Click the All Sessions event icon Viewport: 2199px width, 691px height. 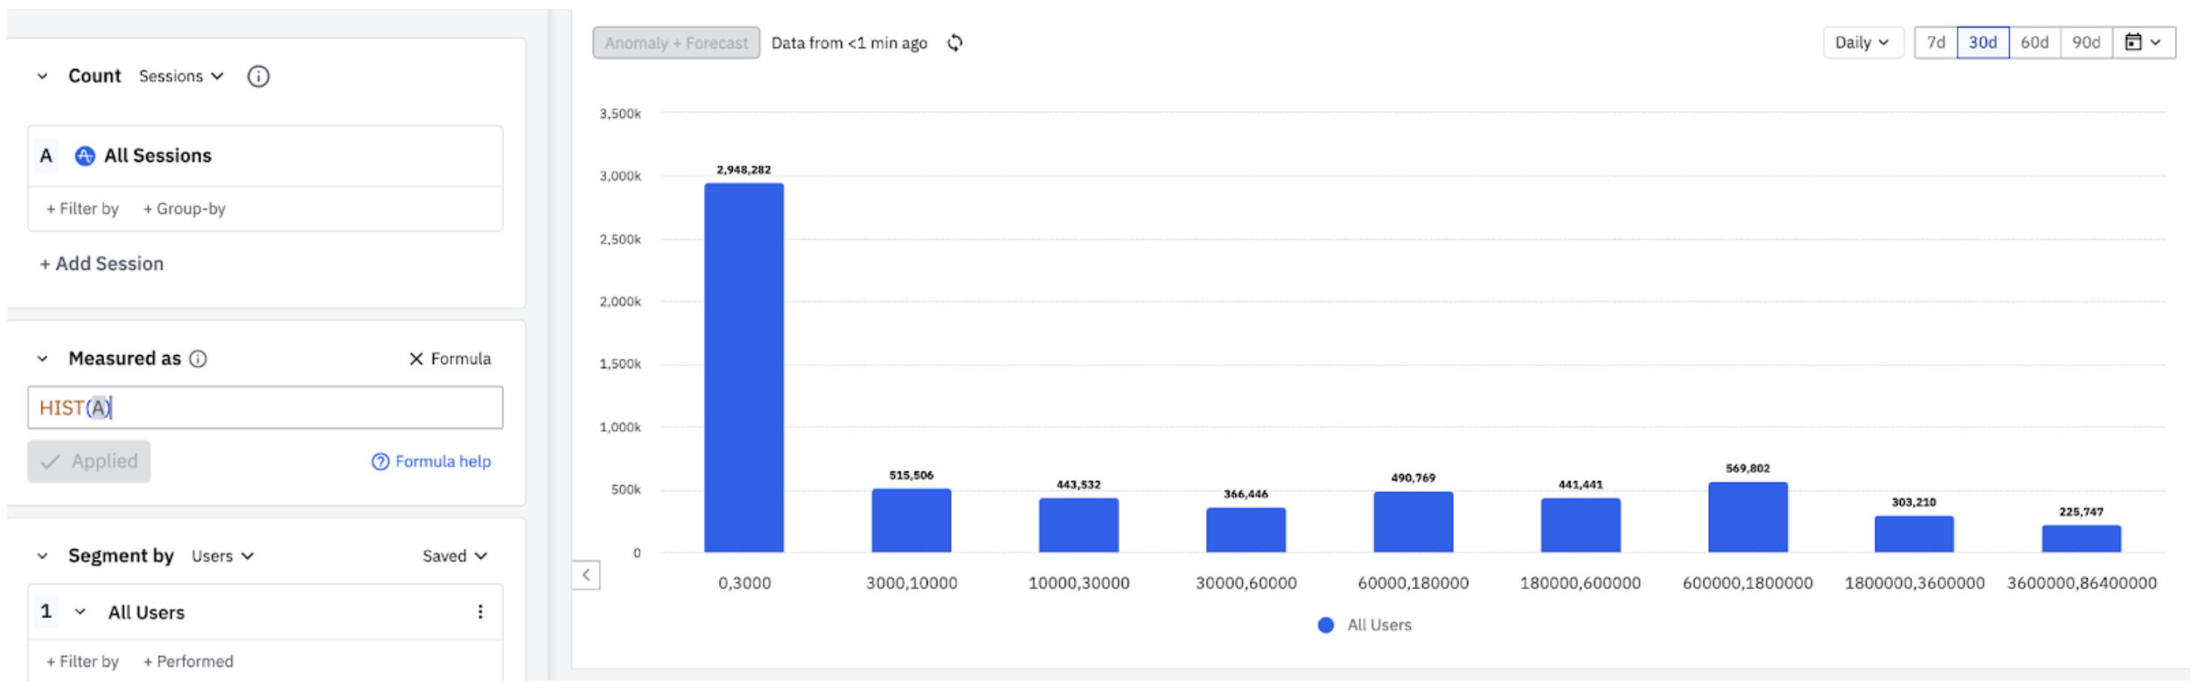point(85,156)
